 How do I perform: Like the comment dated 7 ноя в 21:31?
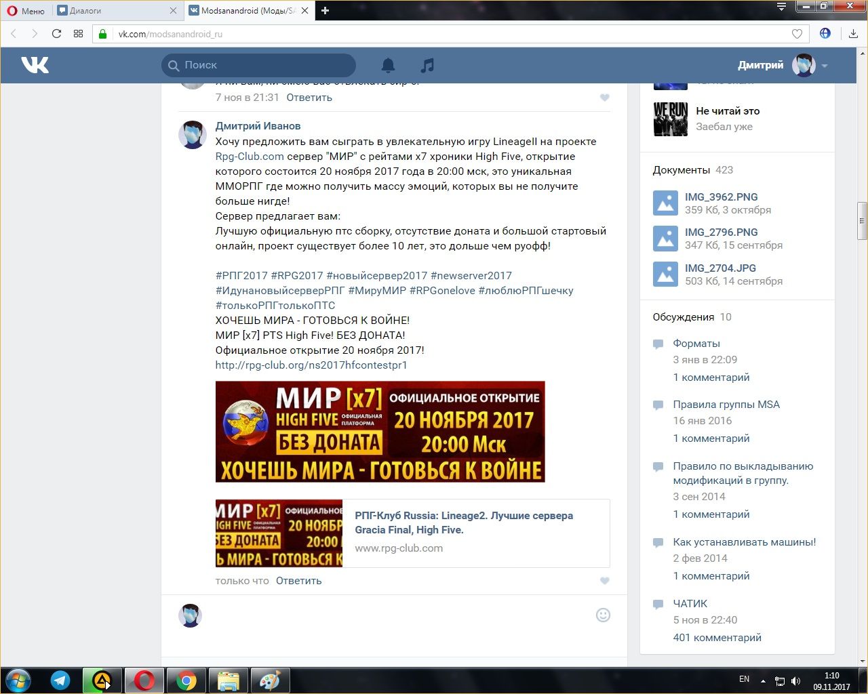point(605,98)
